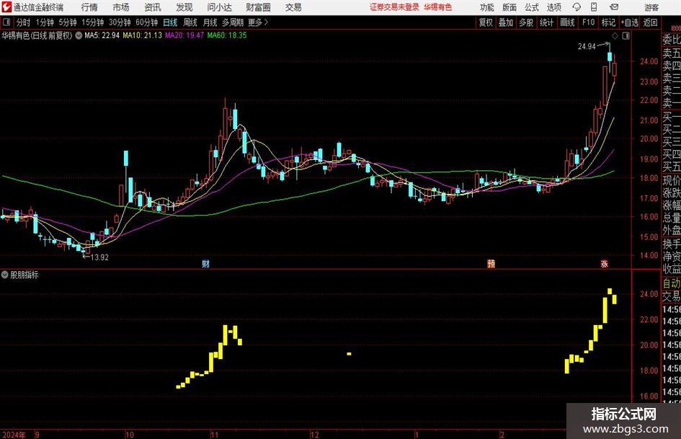Click the MA5: 22.94 value

[102, 35]
